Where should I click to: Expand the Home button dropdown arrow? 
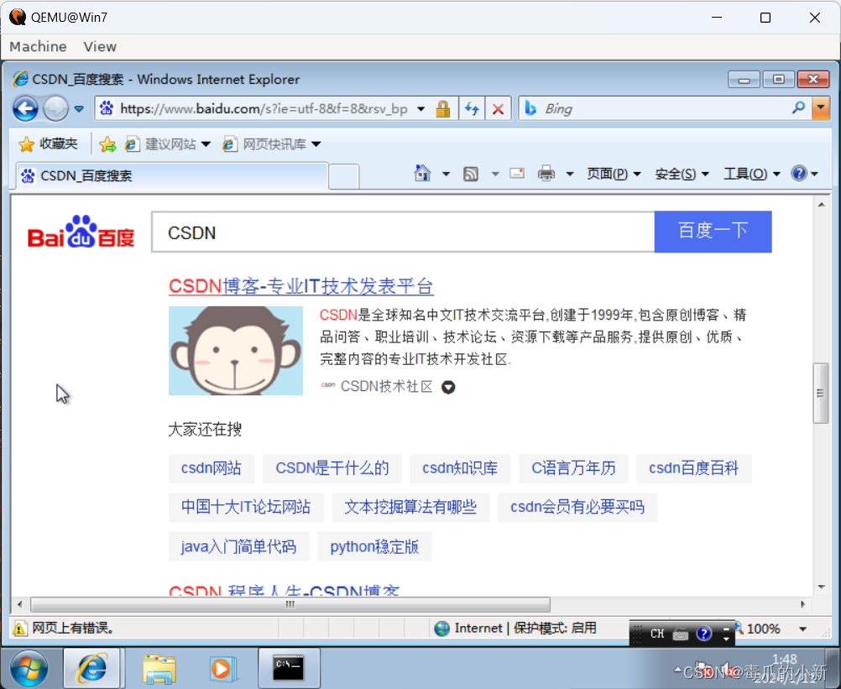tap(446, 174)
